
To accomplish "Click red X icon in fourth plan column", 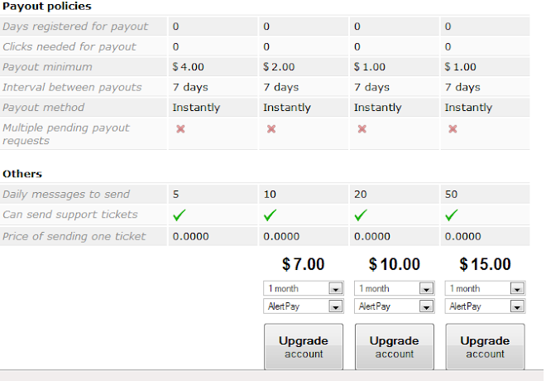I will pos(453,129).
